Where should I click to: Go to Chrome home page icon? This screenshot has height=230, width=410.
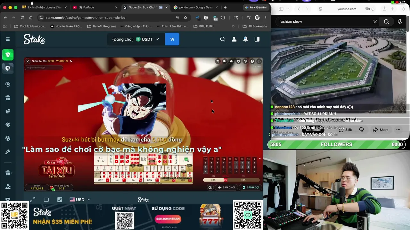point(31,18)
